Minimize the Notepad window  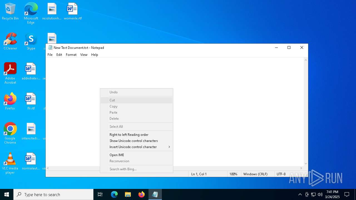276,48
